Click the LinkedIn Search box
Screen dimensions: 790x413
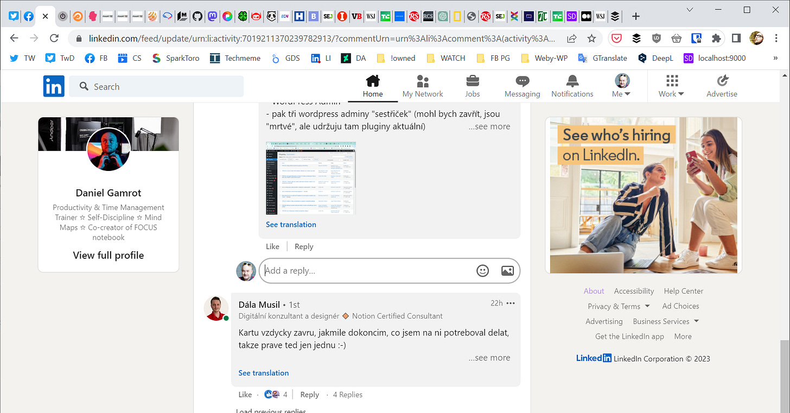(x=156, y=86)
